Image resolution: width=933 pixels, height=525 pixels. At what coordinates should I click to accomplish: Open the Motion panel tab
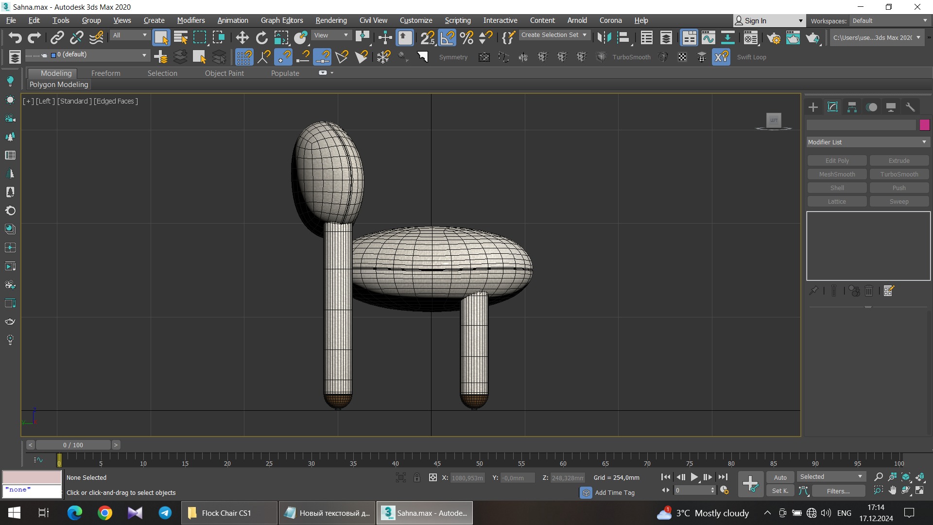pyautogui.click(x=872, y=107)
